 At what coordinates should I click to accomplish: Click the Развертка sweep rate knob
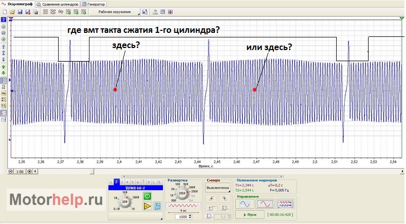click(x=183, y=193)
